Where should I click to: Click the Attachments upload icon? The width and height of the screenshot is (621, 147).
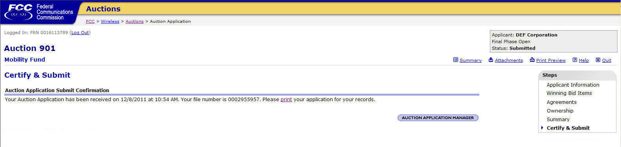[491, 60]
